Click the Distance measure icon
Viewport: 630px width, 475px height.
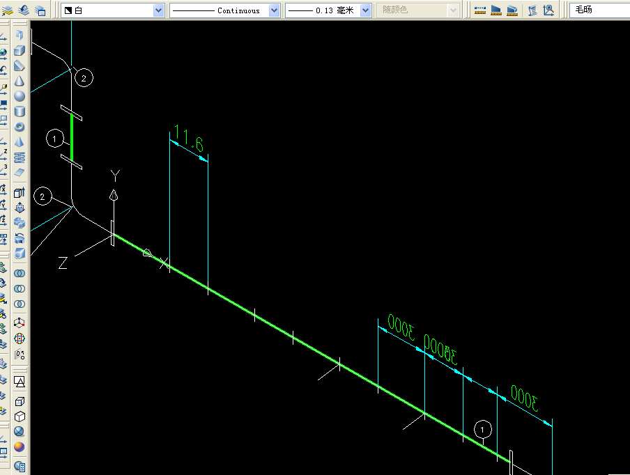click(479, 10)
